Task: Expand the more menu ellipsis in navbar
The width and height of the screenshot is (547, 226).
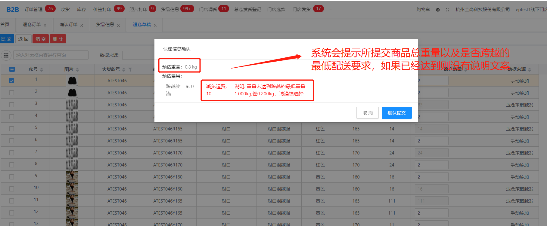Action: tap(330, 10)
